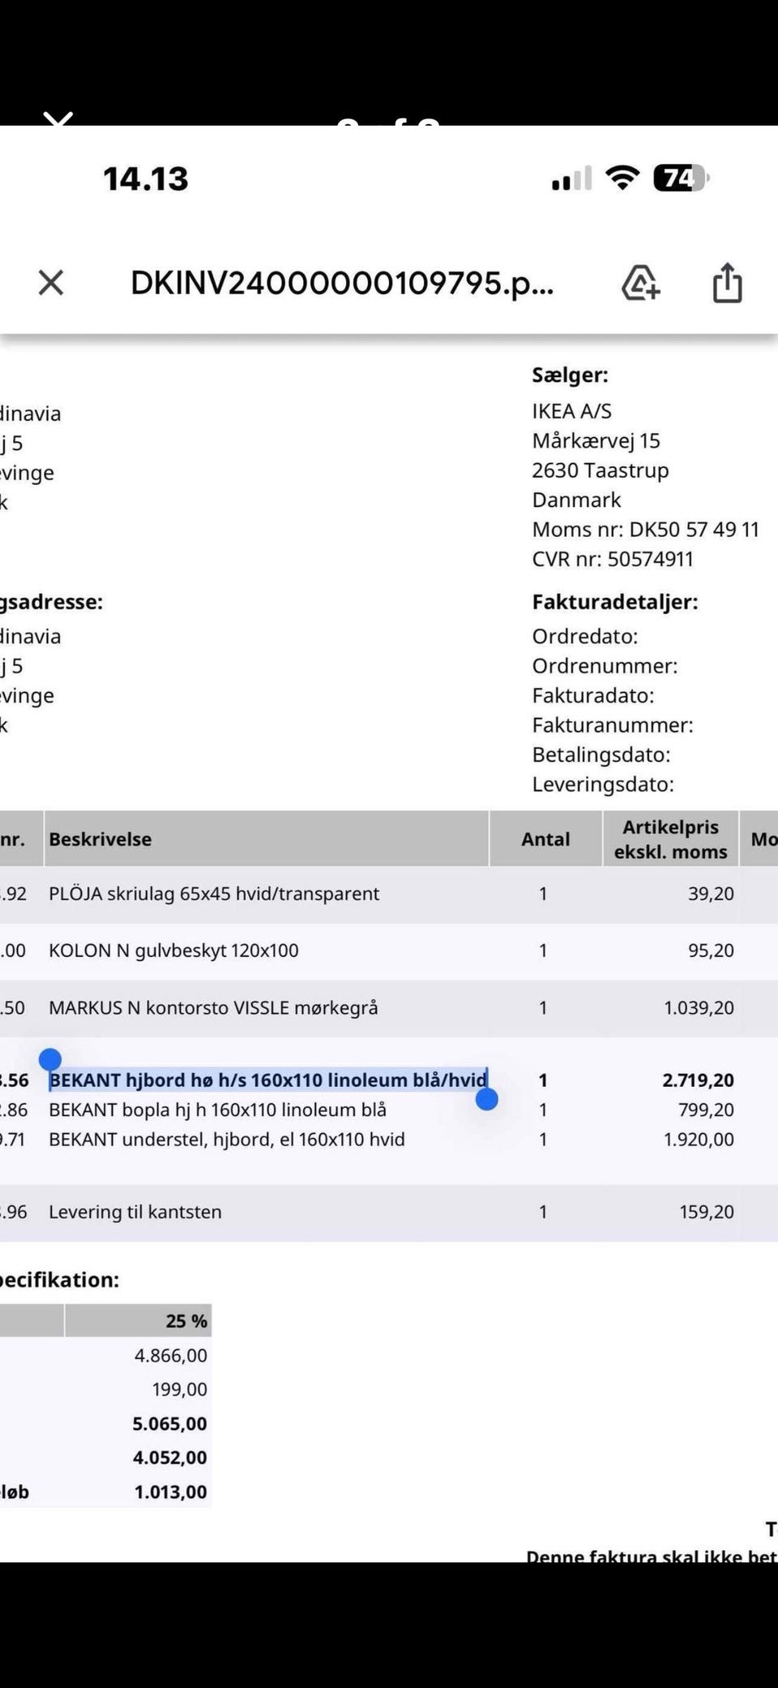Tap the PLÖJA skriulag row description
Screen dimensions: 778x1688
pyautogui.click(x=214, y=893)
